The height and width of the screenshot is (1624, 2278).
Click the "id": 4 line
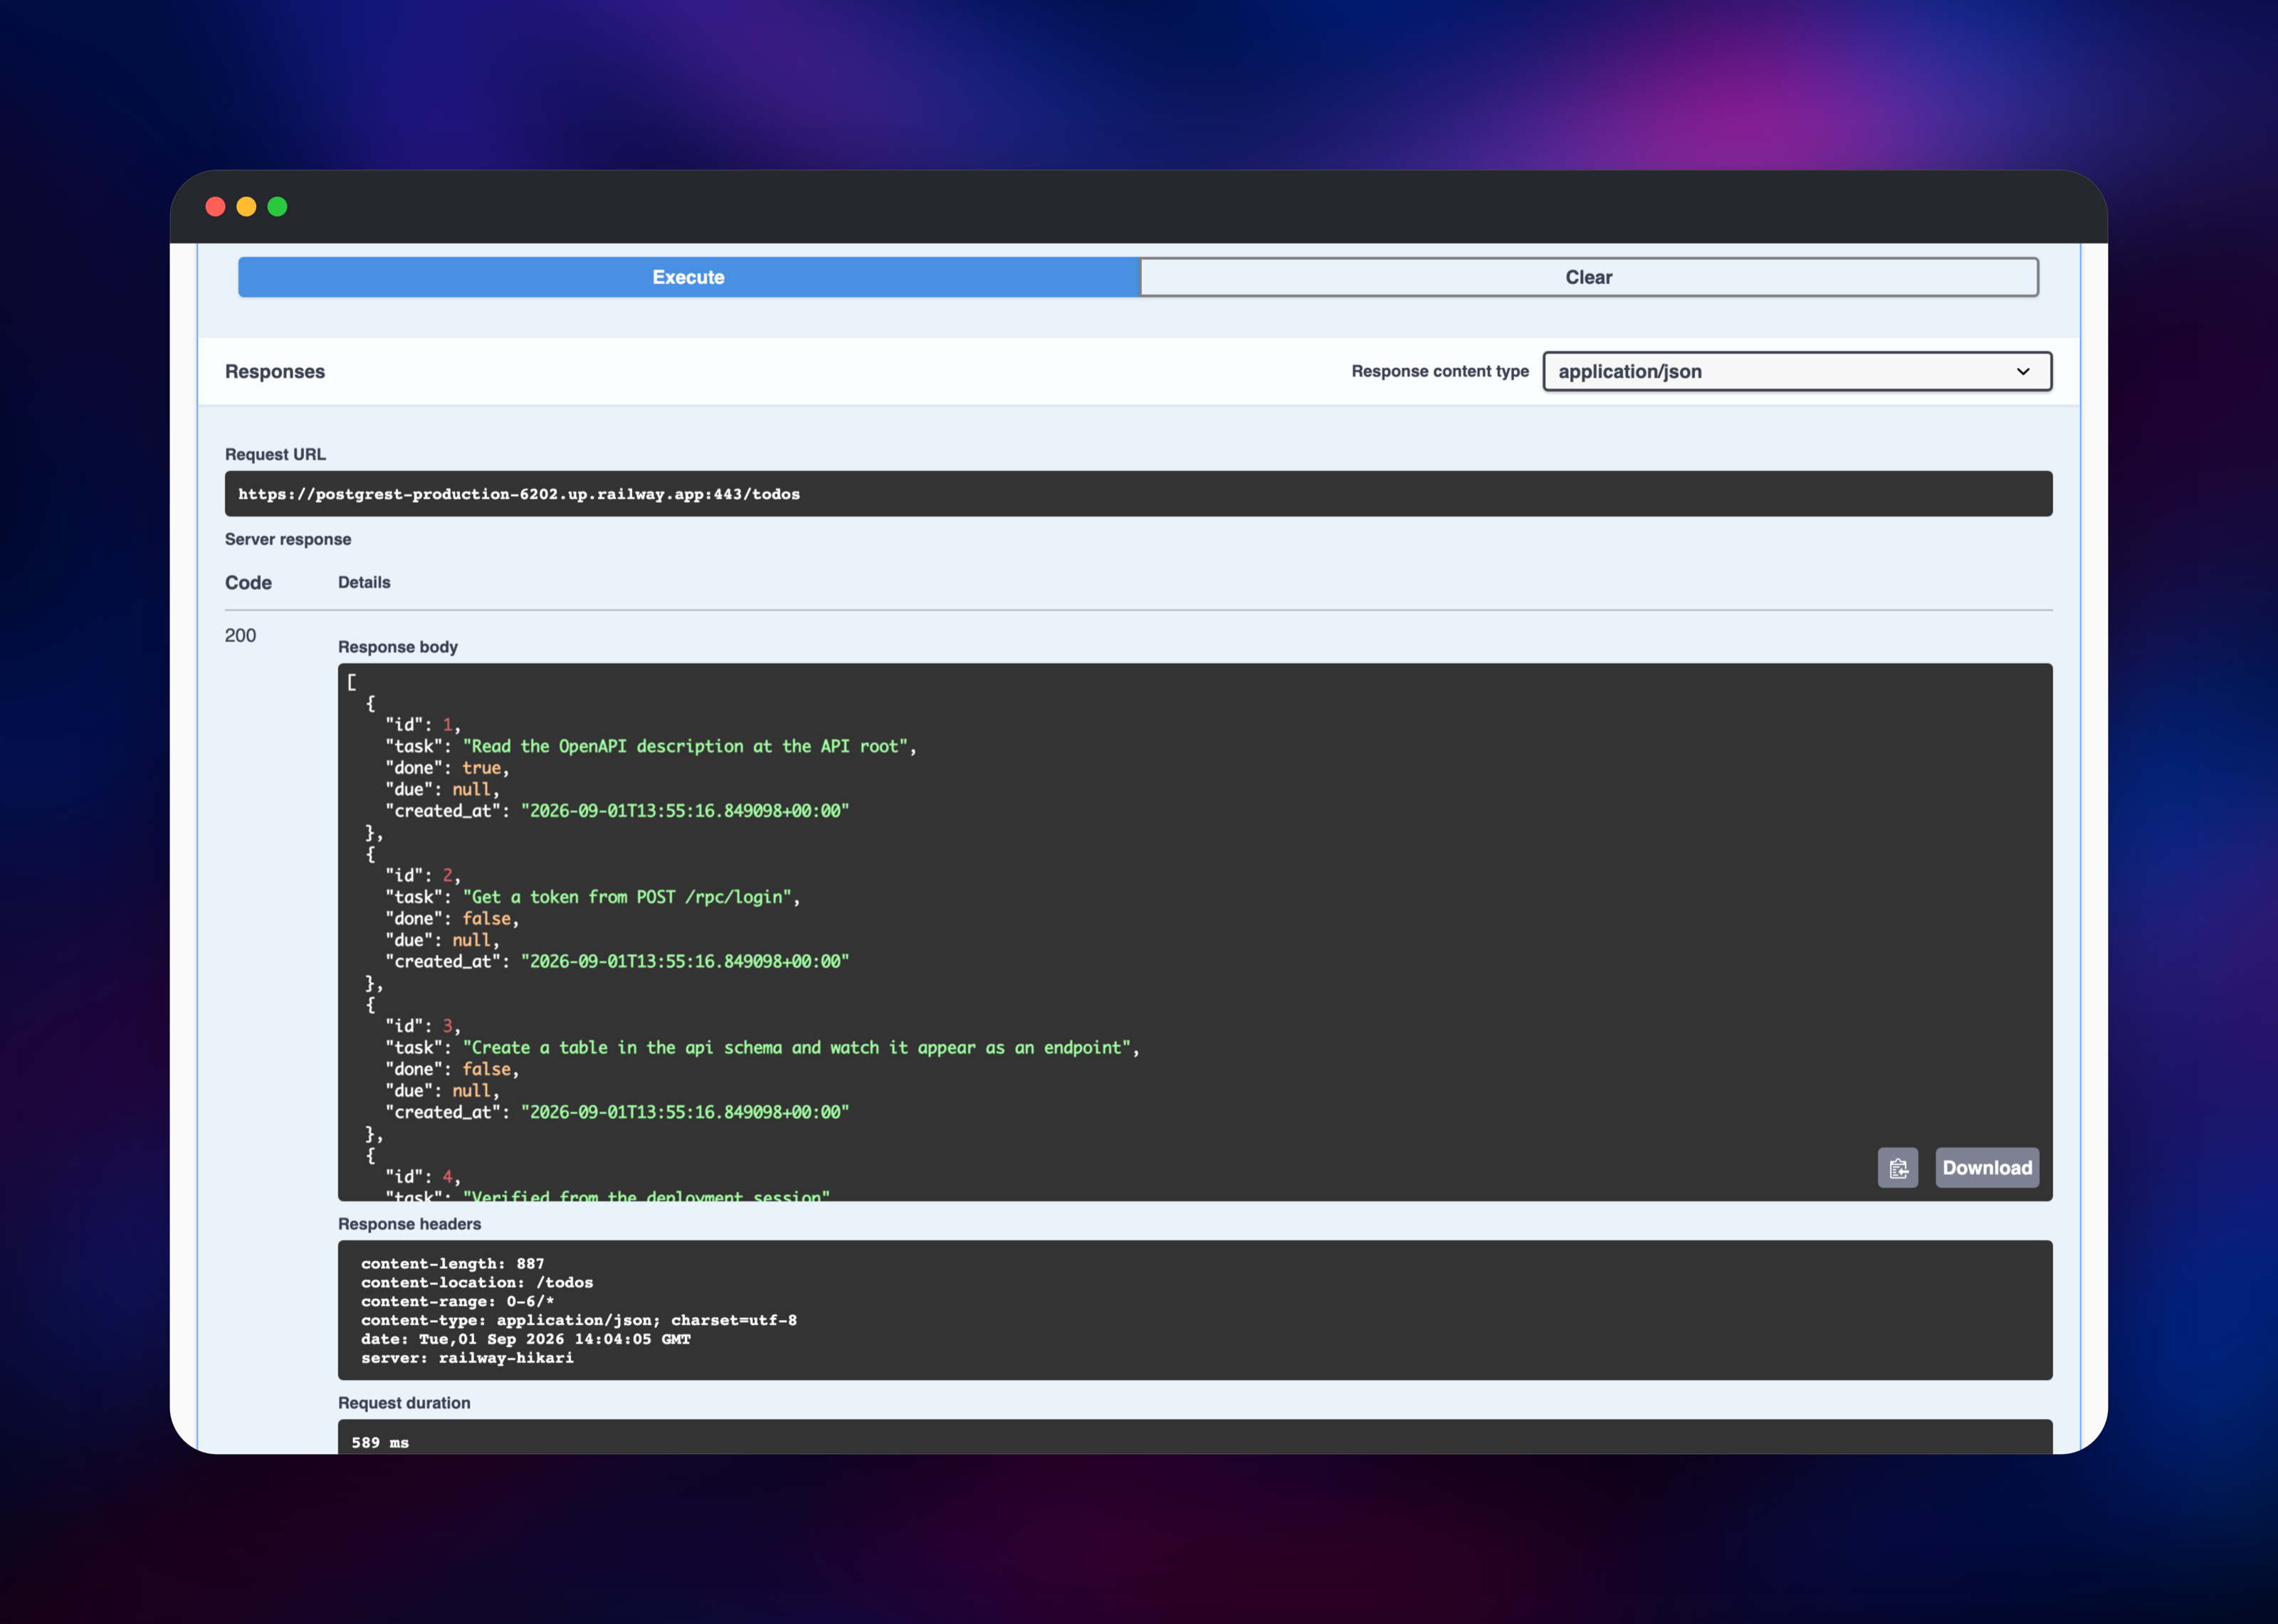coord(423,1176)
